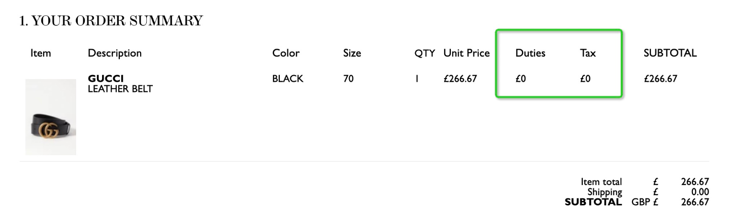The image size is (731, 214).
Task: Click the Shipping label in totals
Action: [x=605, y=192]
